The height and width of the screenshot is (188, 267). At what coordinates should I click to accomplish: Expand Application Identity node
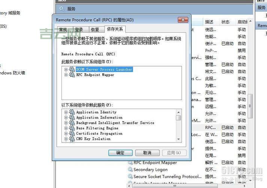click(x=66, y=112)
